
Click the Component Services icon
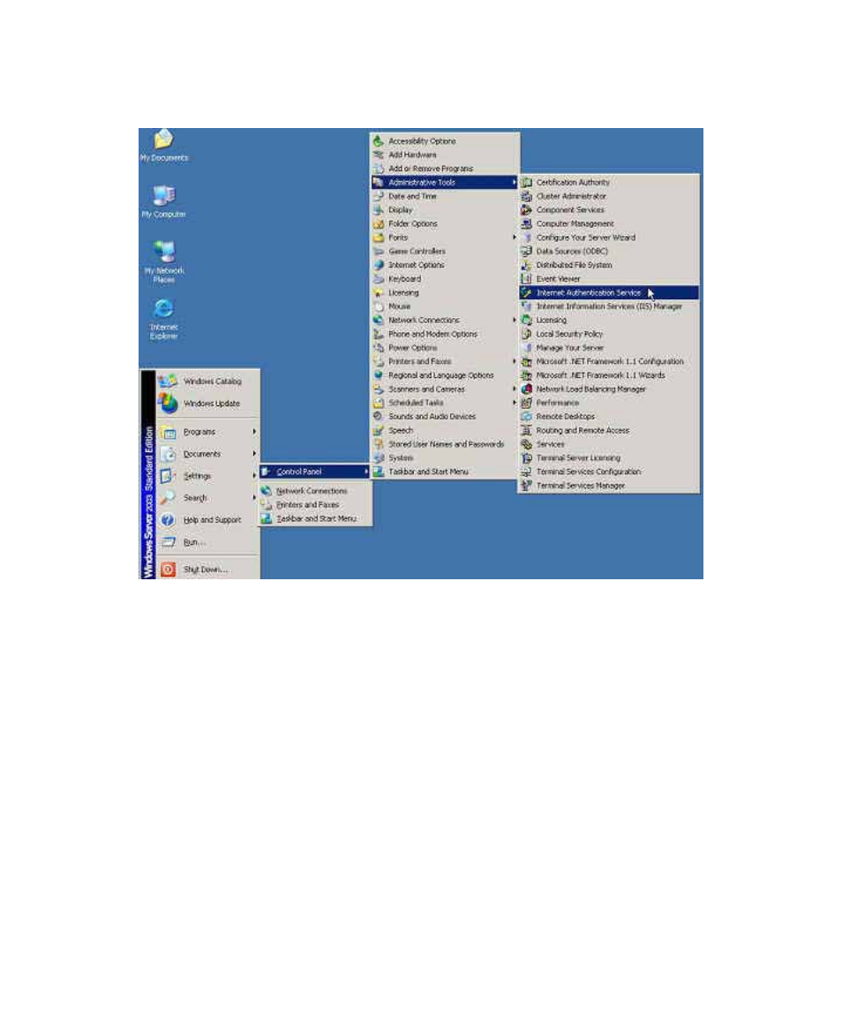(527, 210)
